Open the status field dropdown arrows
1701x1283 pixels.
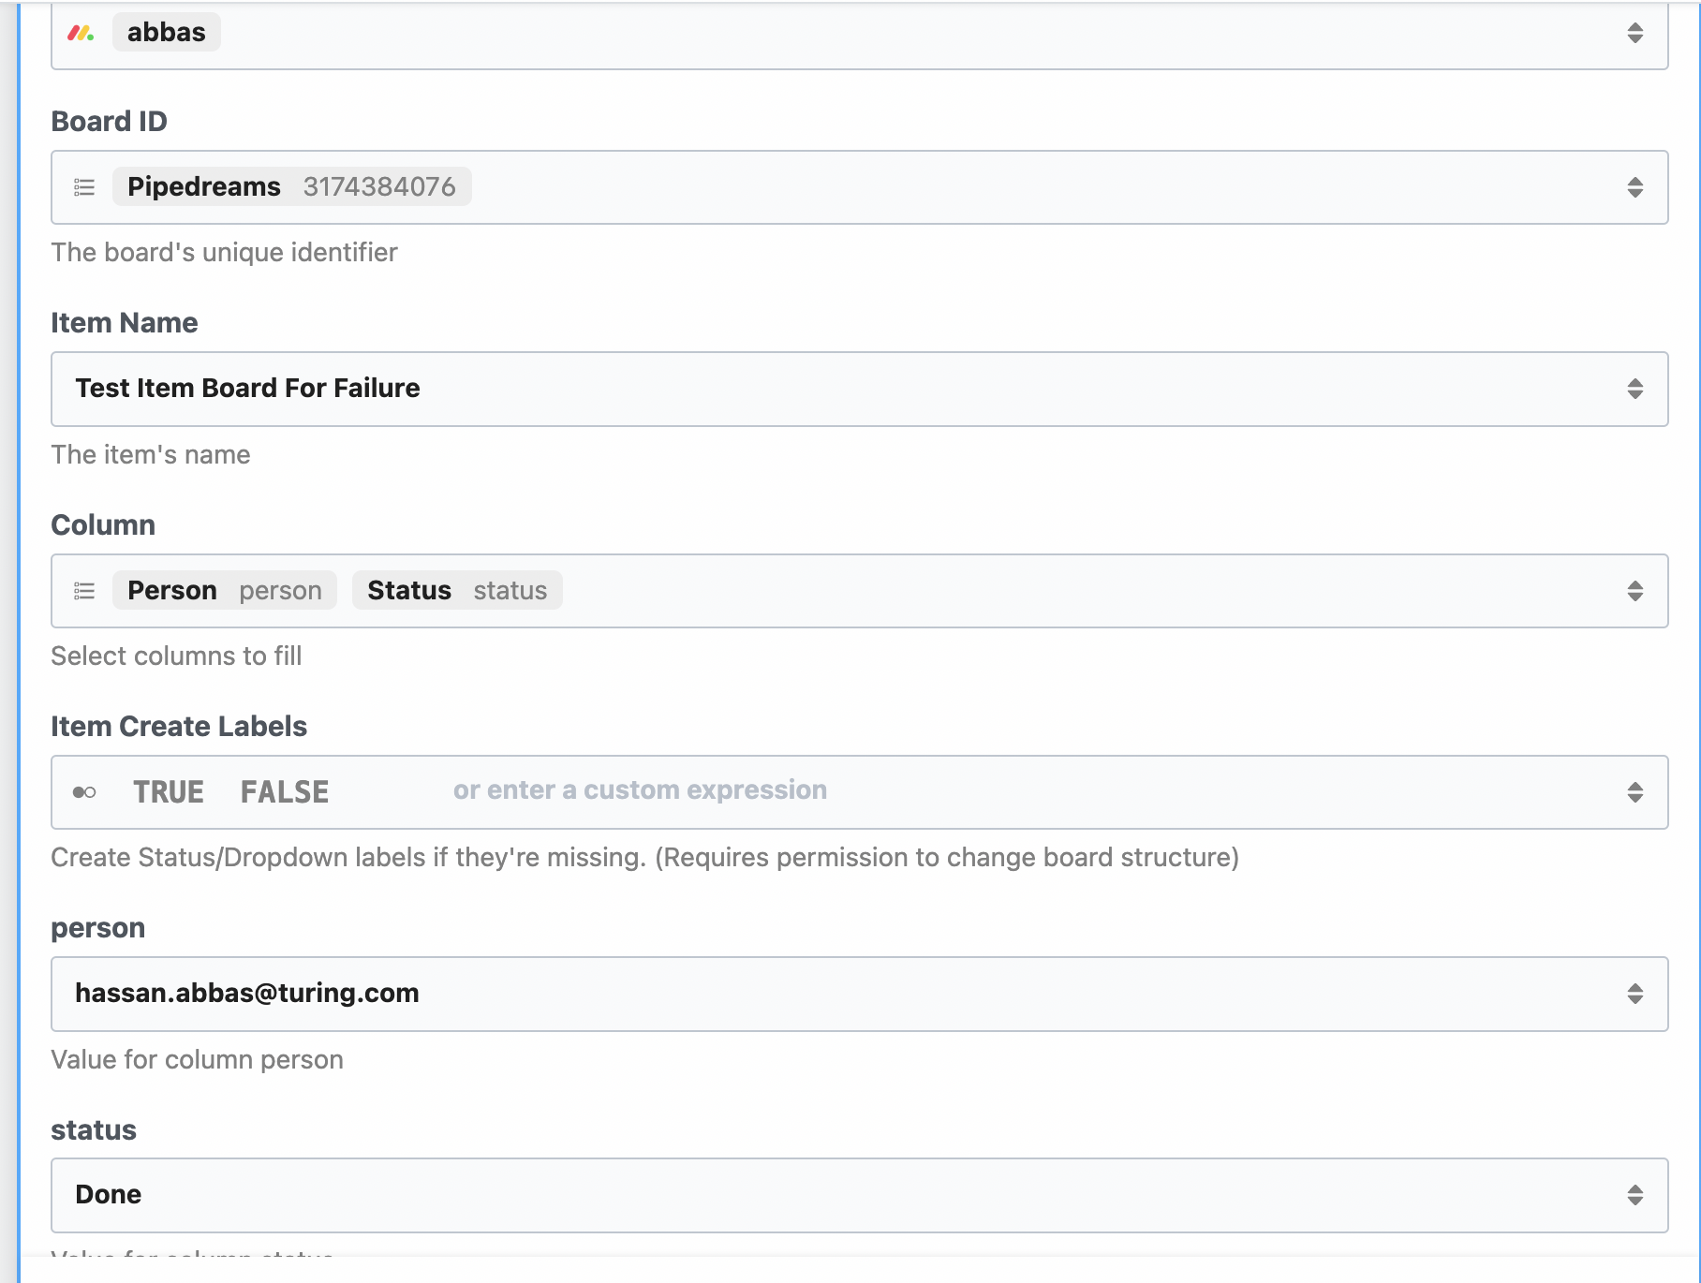(1635, 1195)
